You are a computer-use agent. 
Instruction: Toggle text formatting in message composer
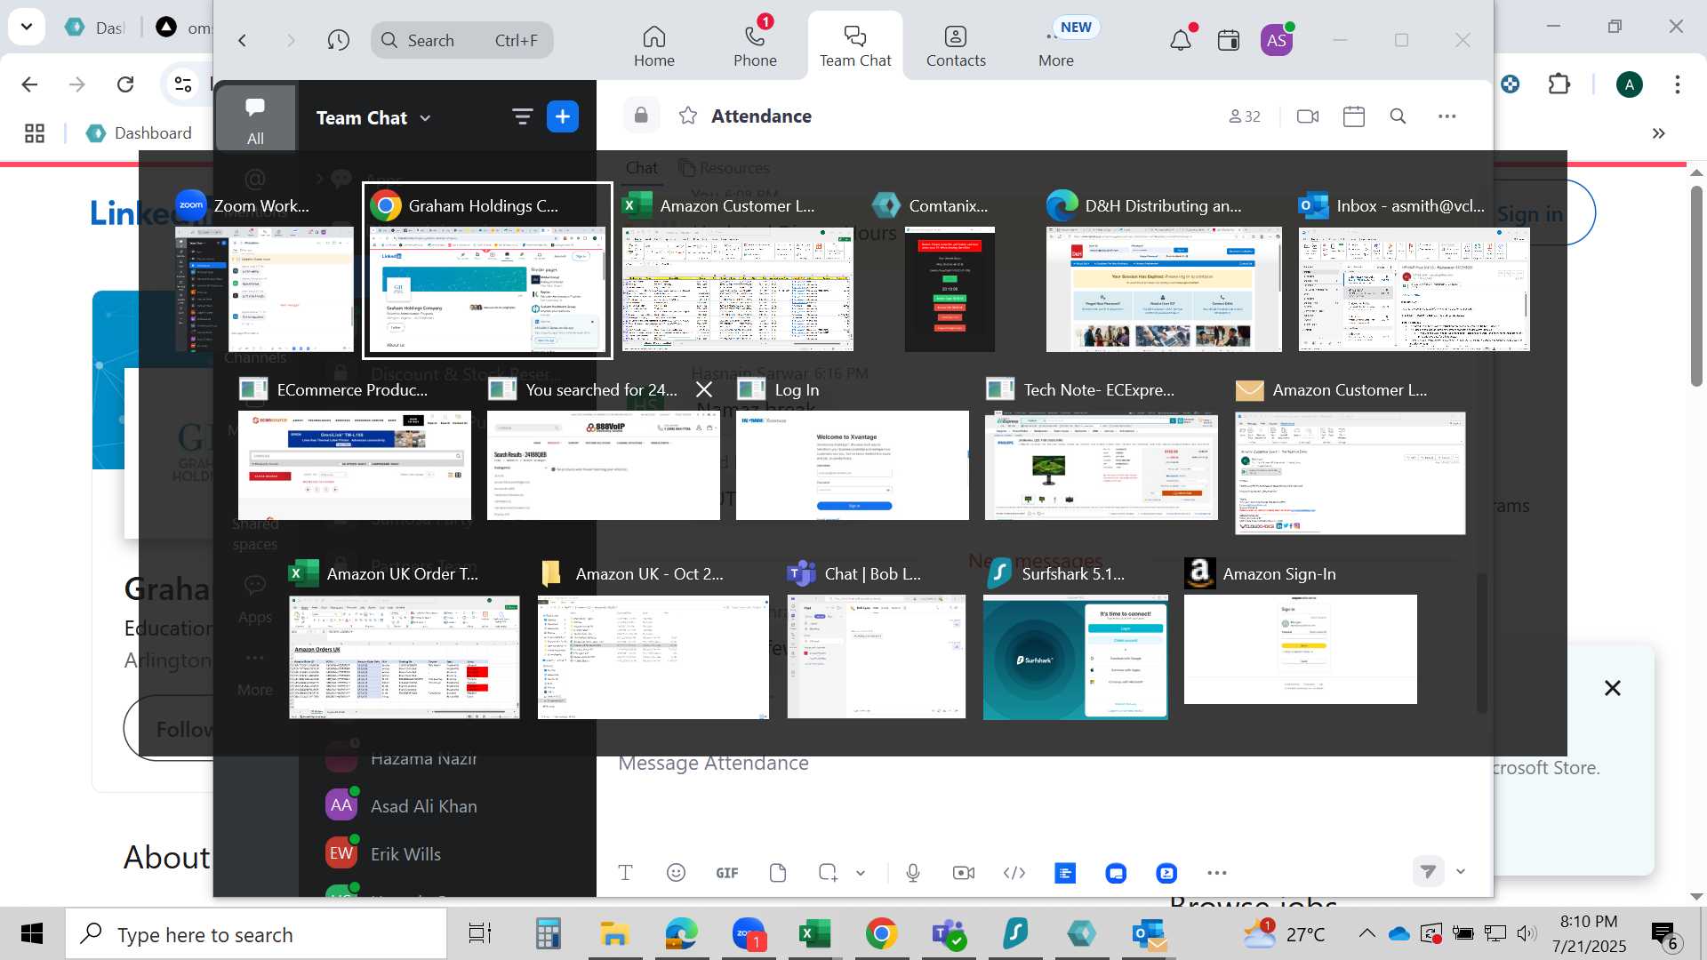tap(625, 873)
